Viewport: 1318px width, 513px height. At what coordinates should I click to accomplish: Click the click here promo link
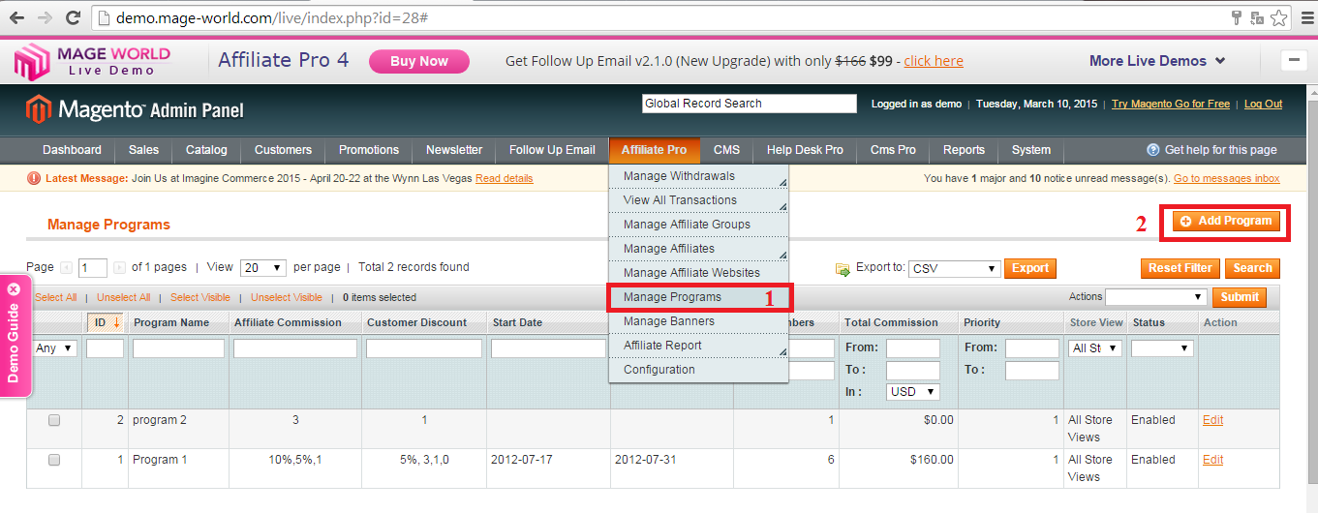[934, 61]
